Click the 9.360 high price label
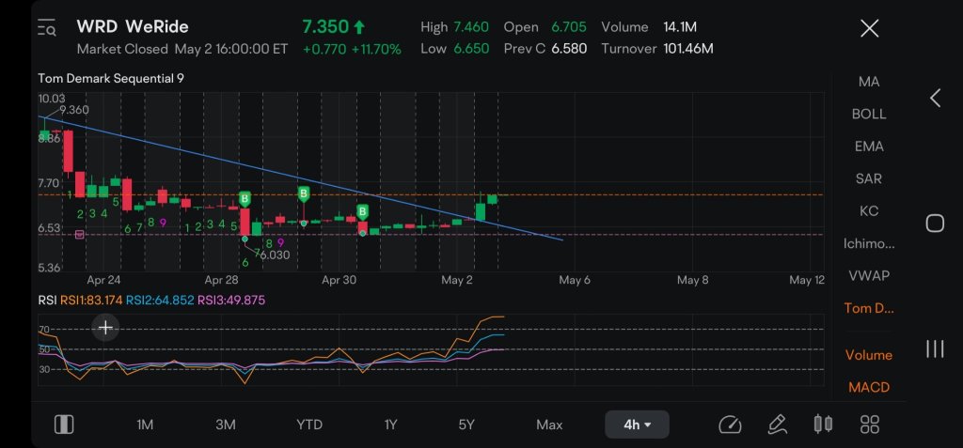963x448 pixels. click(x=73, y=110)
